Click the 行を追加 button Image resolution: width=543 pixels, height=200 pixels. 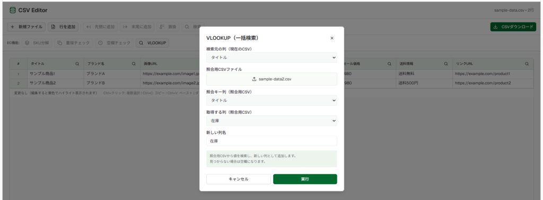tap(63, 27)
